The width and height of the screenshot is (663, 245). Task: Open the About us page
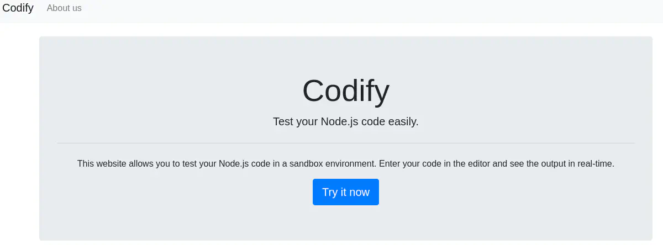point(64,8)
